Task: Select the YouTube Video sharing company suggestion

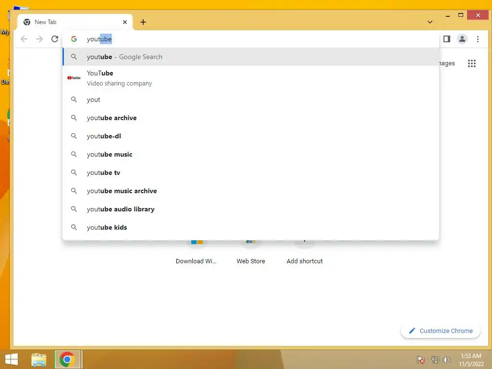Action: point(251,78)
